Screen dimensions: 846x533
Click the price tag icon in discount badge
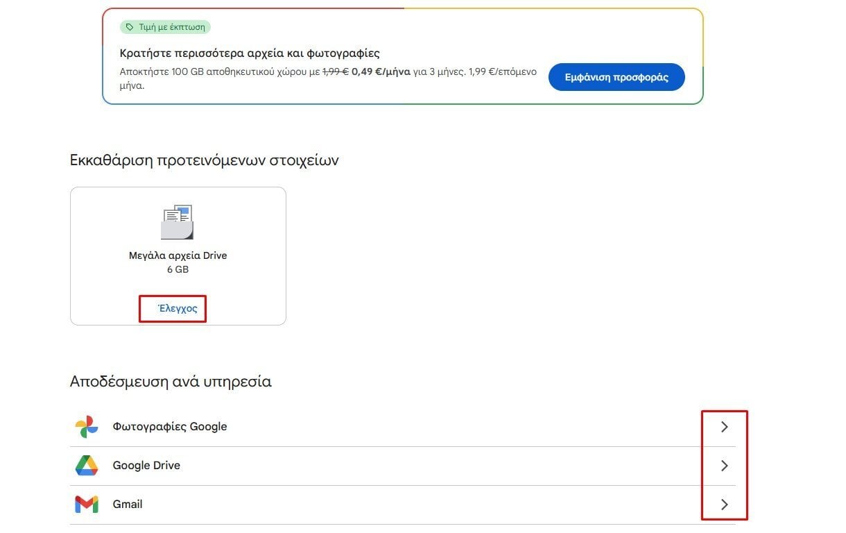(129, 27)
